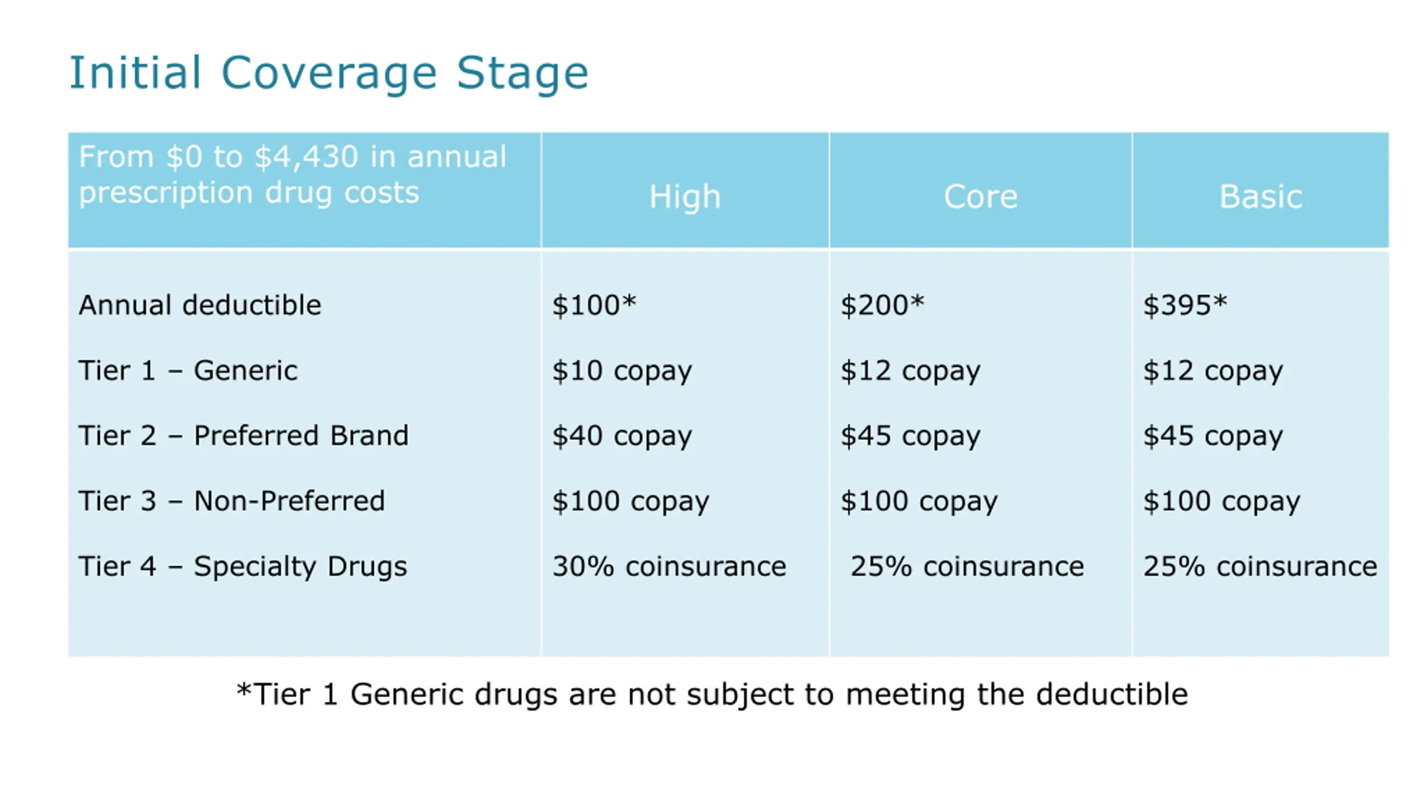Select the $200* Core deductible value

pyautogui.click(x=882, y=305)
